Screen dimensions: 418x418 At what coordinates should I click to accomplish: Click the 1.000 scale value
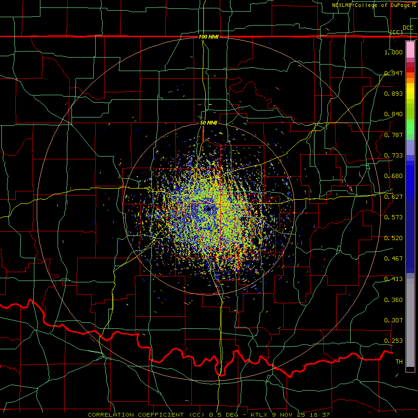[x=393, y=52]
